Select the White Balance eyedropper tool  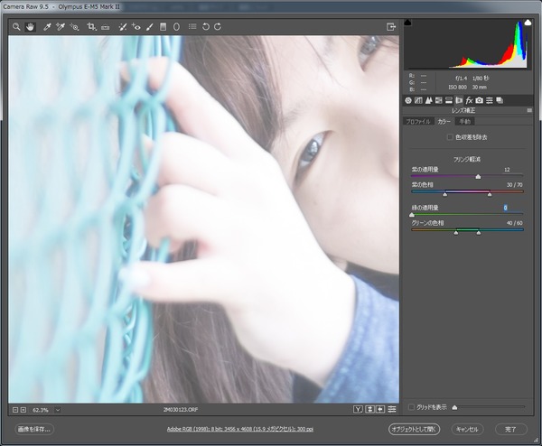pos(47,26)
